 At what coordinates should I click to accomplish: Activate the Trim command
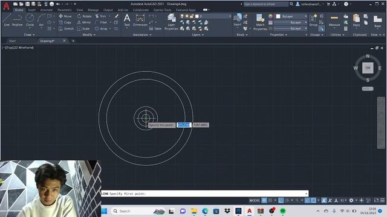[x=101, y=16]
